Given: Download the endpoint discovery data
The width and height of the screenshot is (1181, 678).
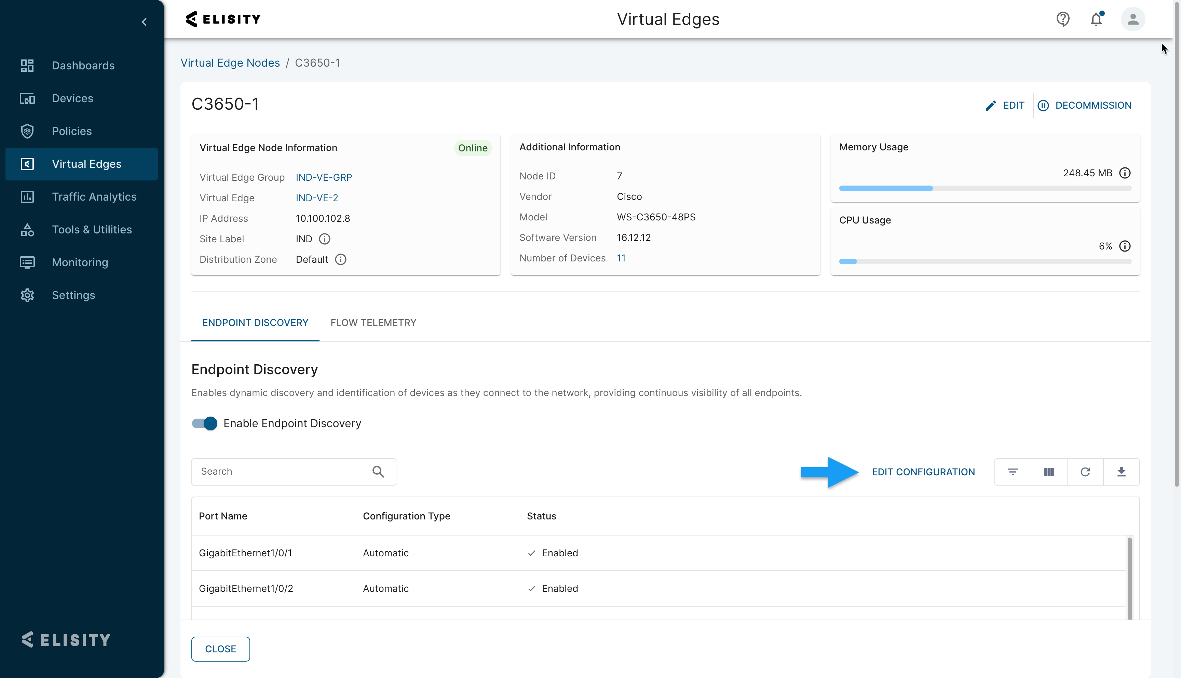Looking at the screenshot, I should [1122, 472].
